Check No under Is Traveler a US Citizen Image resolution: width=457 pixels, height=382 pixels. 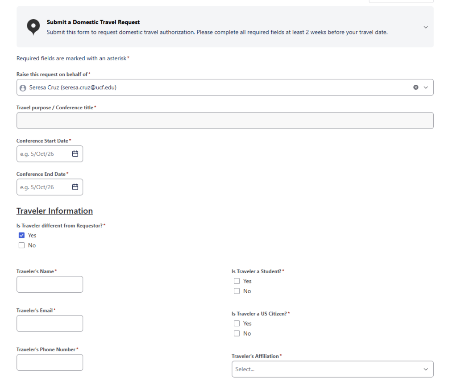(237, 333)
